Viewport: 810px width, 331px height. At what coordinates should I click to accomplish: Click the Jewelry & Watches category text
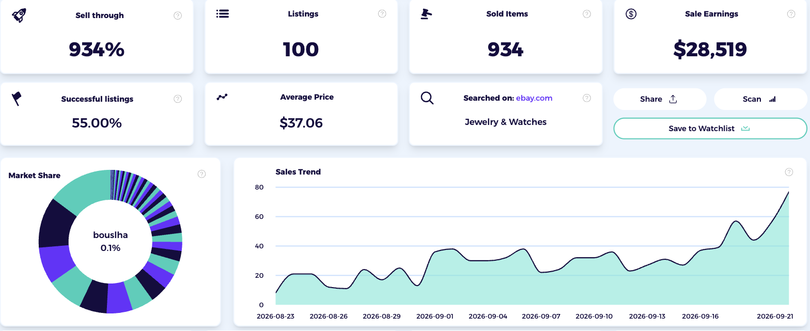[x=506, y=122]
